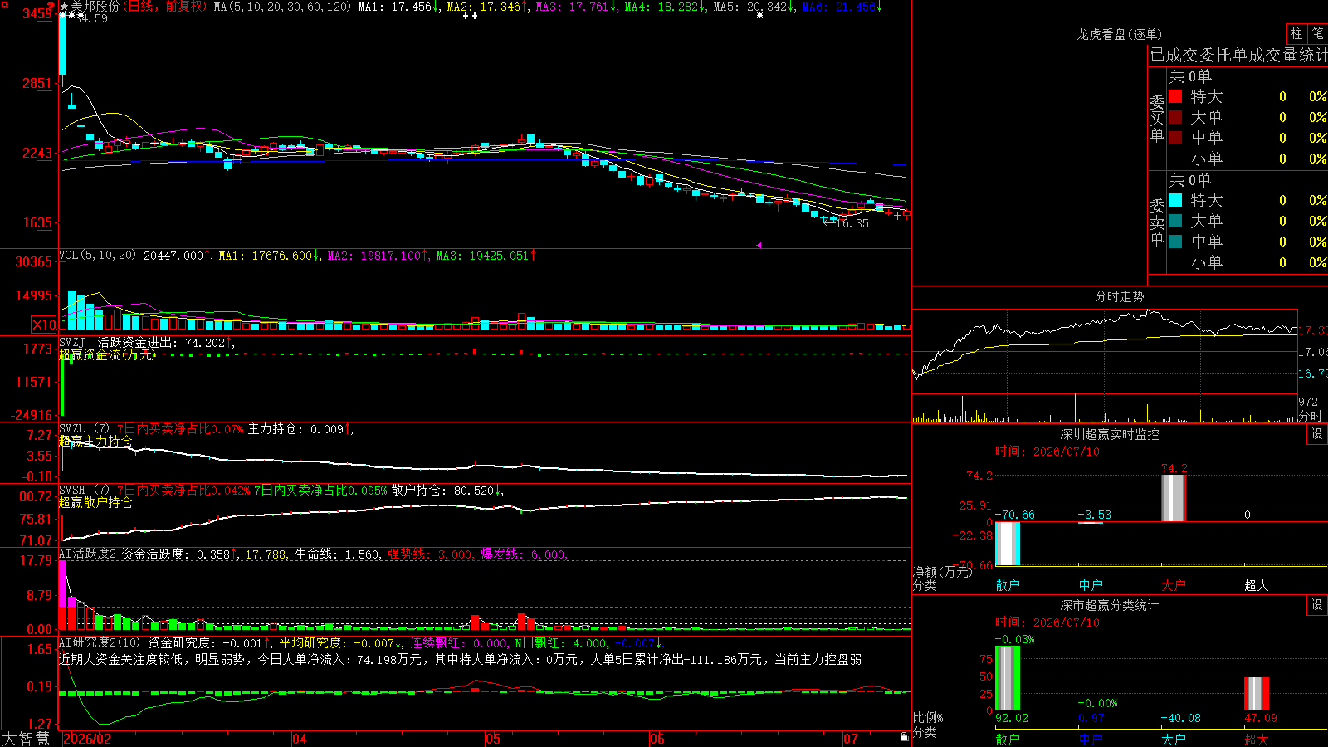Click the 2026/02 date marker on the timeline
The width and height of the screenshot is (1328, 747).
click(87, 739)
